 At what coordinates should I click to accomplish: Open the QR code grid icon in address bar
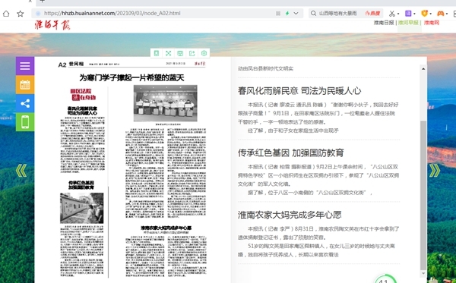[x=278, y=14]
